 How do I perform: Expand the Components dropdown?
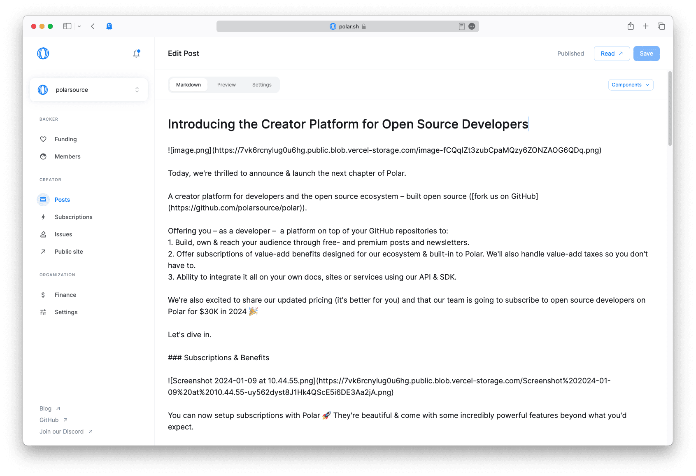[x=631, y=85]
